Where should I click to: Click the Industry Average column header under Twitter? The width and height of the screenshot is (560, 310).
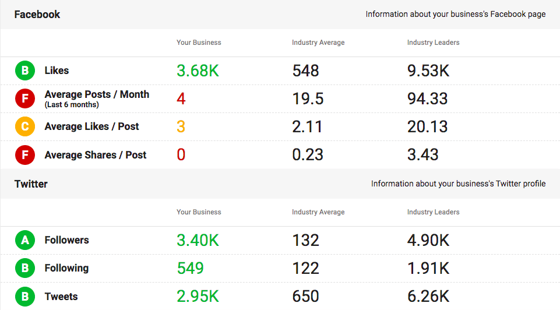tap(318, 212)
